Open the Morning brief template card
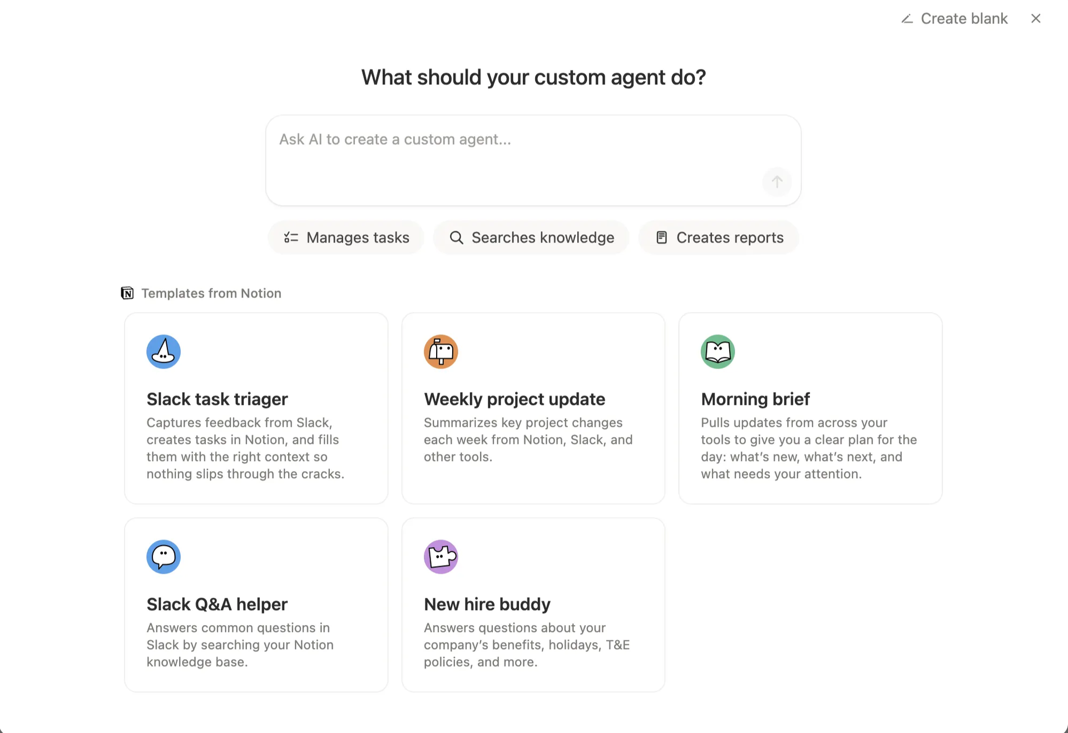The height and width of the screenshot is (733, 1068). pyautogui.click(x=810, y=408)
